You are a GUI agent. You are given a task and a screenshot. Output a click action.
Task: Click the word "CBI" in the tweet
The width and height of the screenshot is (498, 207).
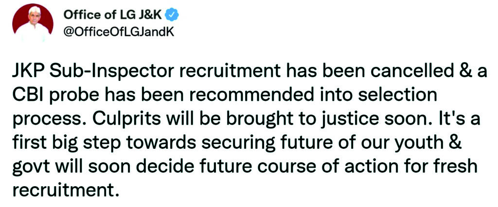click(26, 95)
